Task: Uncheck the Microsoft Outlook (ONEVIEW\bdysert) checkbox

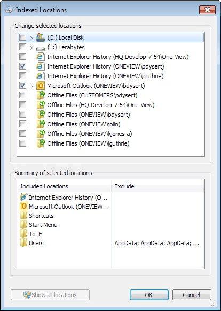Action: 22,86
